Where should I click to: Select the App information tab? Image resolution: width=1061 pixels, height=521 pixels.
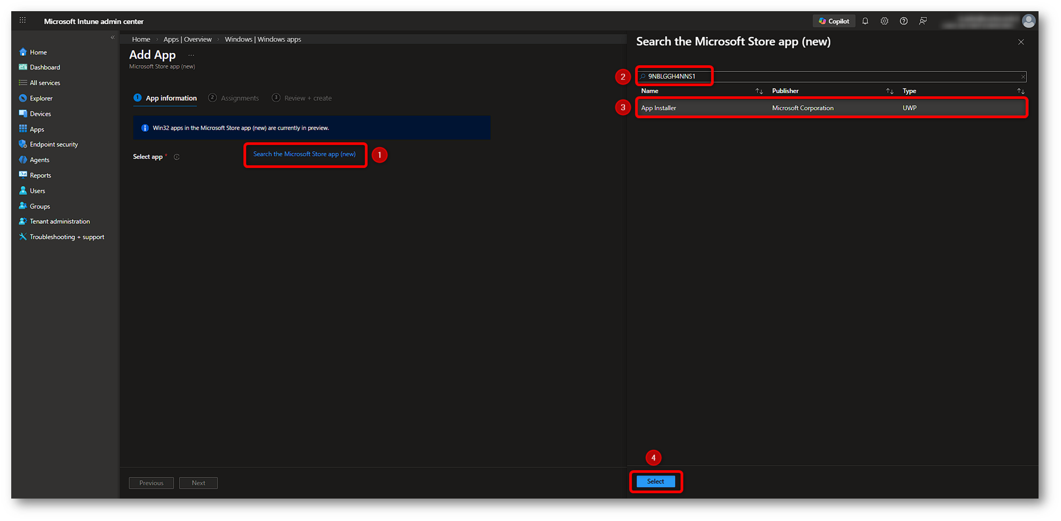tap(165, 98)
